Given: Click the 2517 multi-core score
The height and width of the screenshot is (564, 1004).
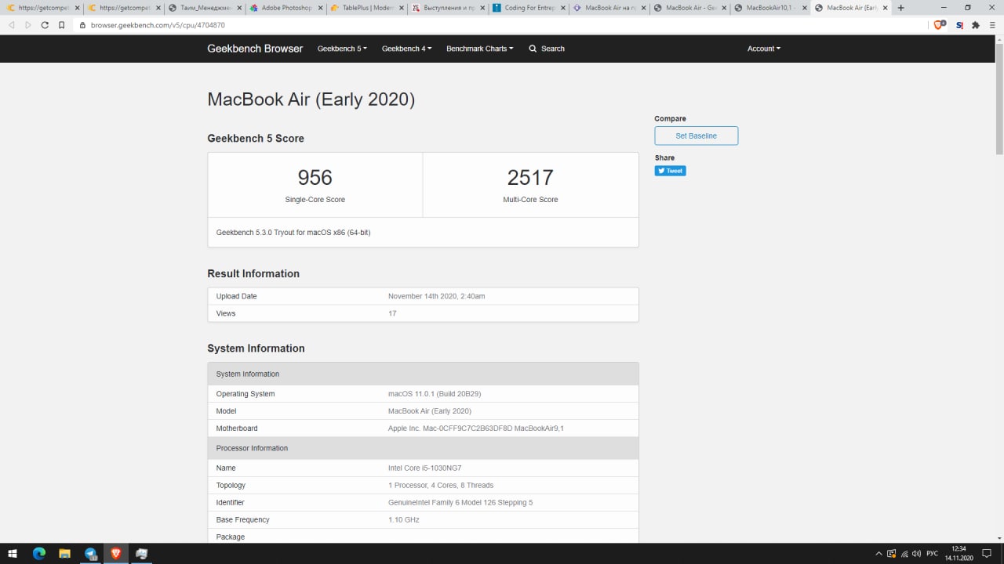Looking at the screenshot, I should 530,178.
